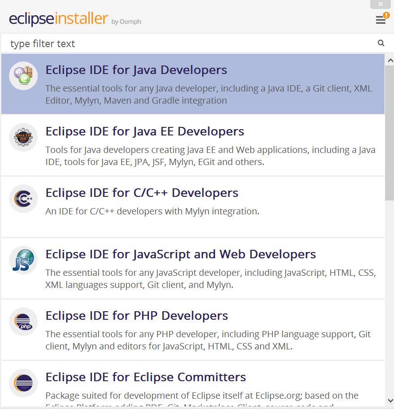
Task: Click the magnifier search icon
Action: click(x=381, y=43)
